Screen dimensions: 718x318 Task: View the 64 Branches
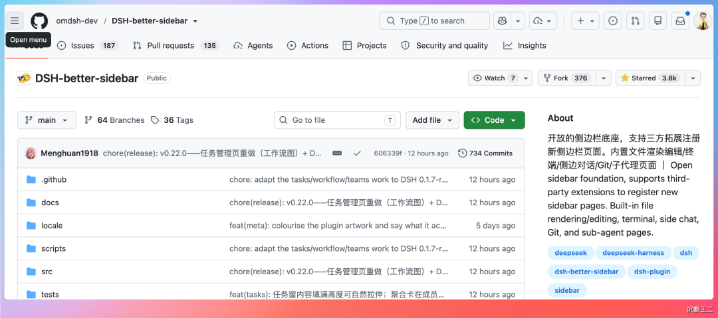tap(114, 120)
